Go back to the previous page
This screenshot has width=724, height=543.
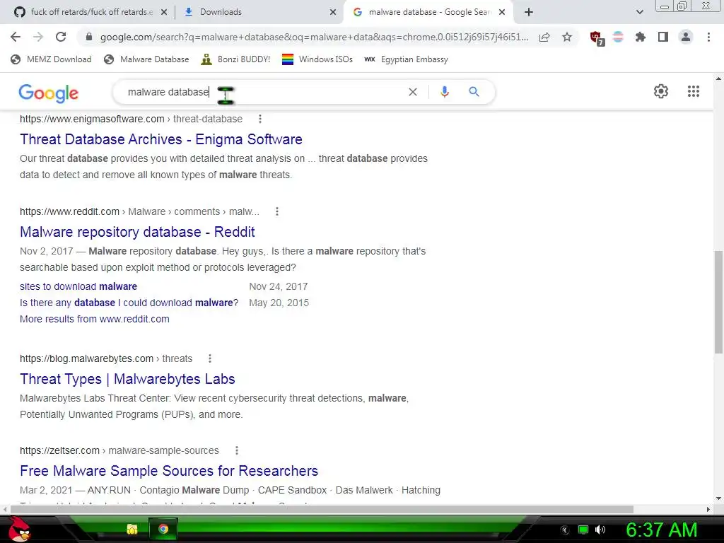point(16,37)
